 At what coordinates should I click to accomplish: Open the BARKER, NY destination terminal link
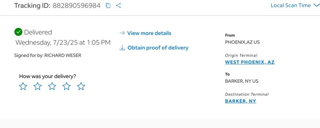(x=241, y=101)
